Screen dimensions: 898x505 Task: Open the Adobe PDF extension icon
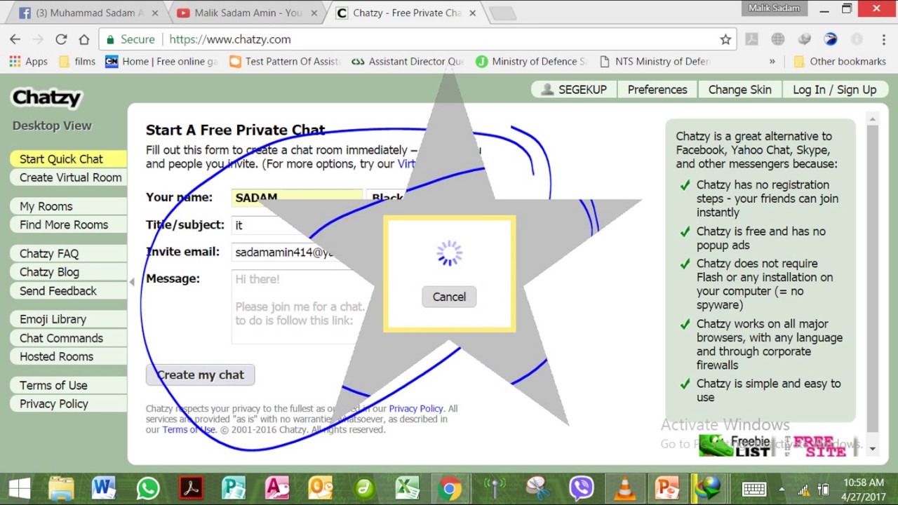point(751,39)
